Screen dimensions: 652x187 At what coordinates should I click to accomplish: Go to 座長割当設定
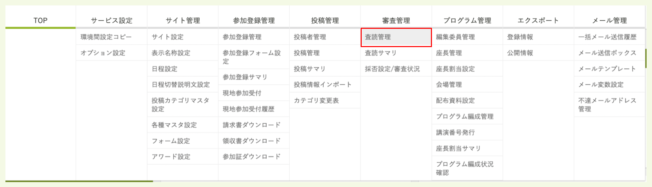click(x=455, y=69)
